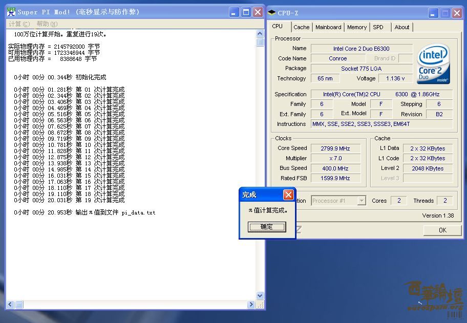Click the Super PI title bar icon

coord(11,12)
